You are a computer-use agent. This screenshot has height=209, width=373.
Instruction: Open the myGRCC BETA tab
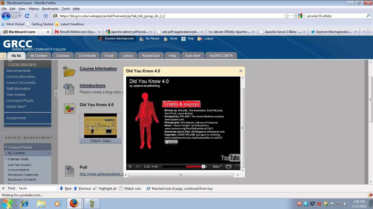221,56
